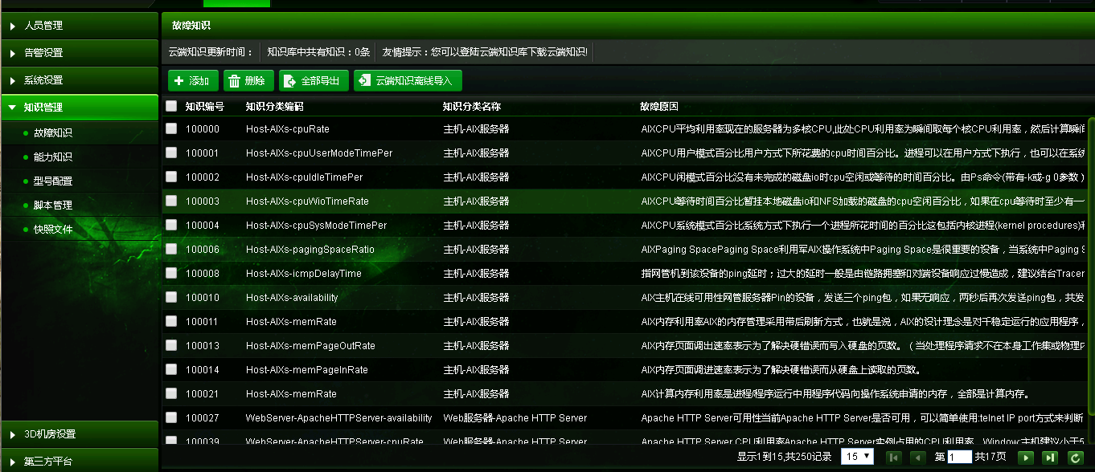Image resolution: width=1095 pixels, height=472 pixels.
Task: Open 型号配置 in the sidebar
Action: click(52, 181)
